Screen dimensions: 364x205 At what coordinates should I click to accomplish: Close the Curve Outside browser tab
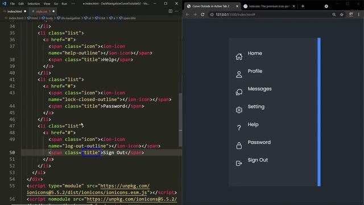click(237, 6)
